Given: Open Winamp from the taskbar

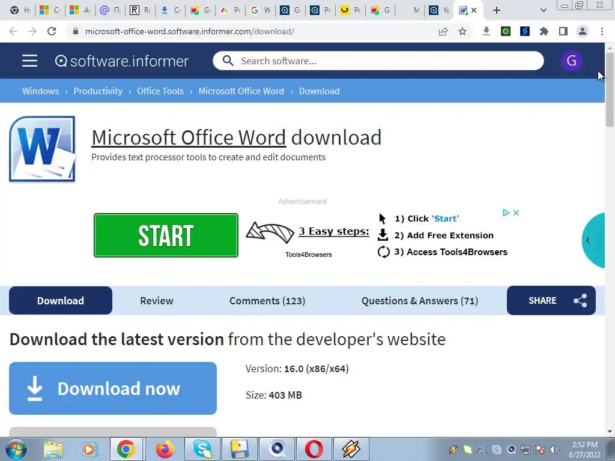Looking at the screenshot, I should tap(351, 449).
